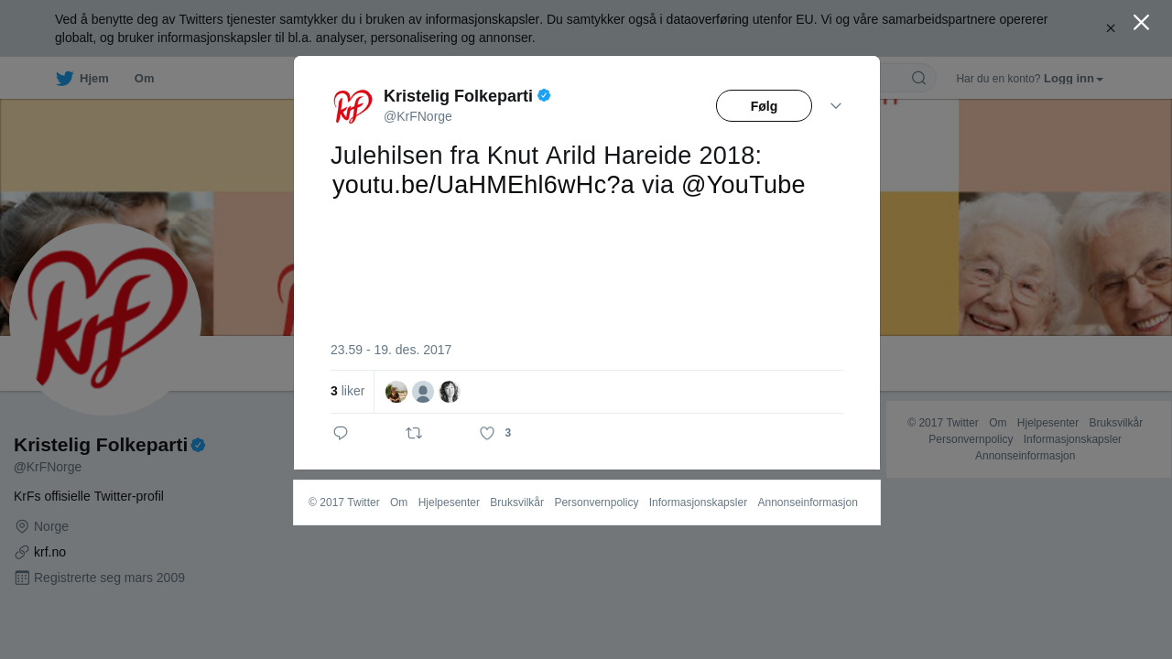Open the Om menu item
The width and height of the screenshot is (1172, 659).
point(144,79)
